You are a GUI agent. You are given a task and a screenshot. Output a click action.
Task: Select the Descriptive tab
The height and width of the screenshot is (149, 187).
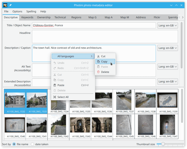(x=11, y=17)
